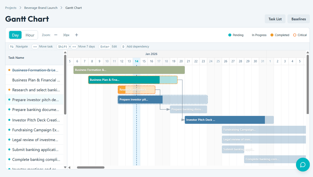Click the Beverage Brand Launch breadcrumb

pyautogui.click(x=40, y=8)
